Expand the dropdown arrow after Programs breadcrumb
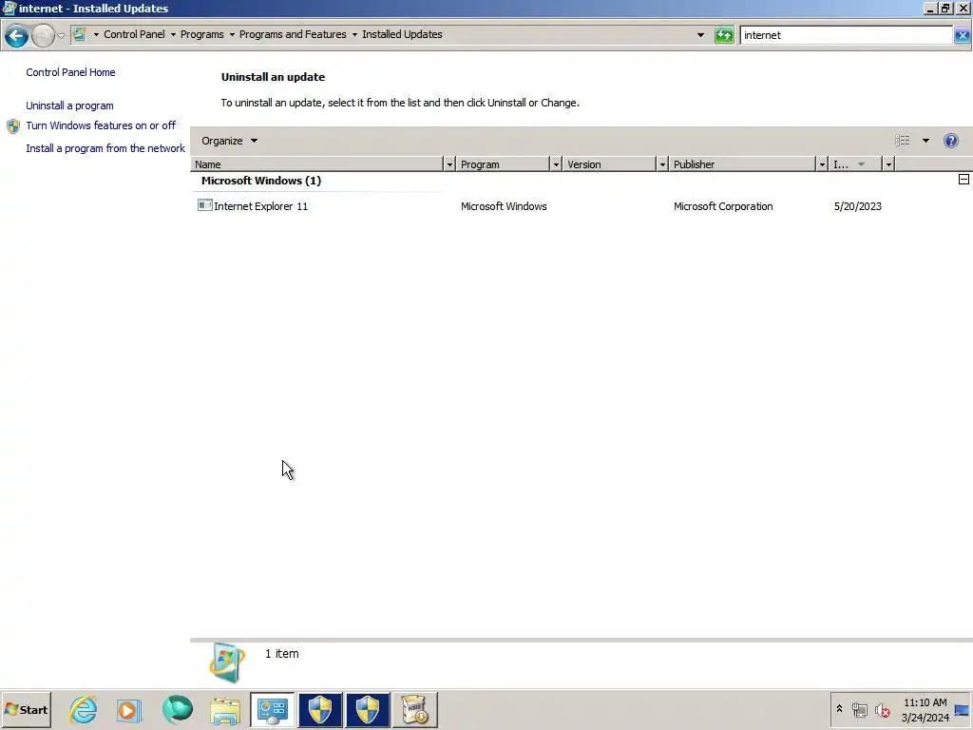Viewport: 973px width, 730px height. (232, 35)
